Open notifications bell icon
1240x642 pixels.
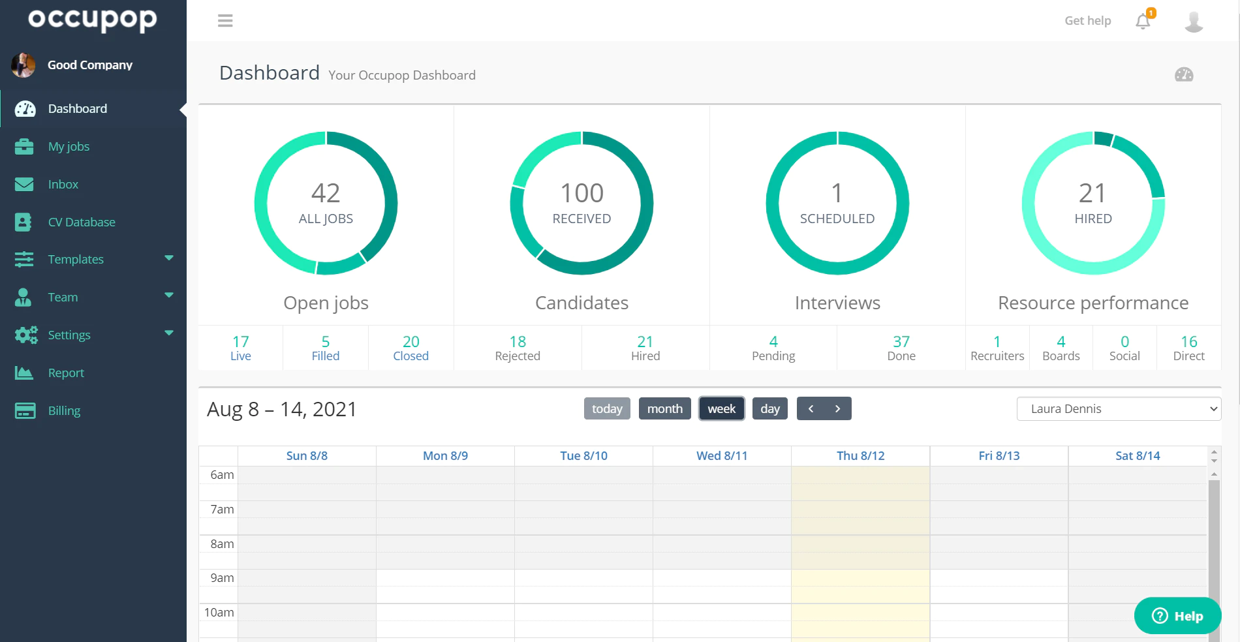click(1143, 21)
